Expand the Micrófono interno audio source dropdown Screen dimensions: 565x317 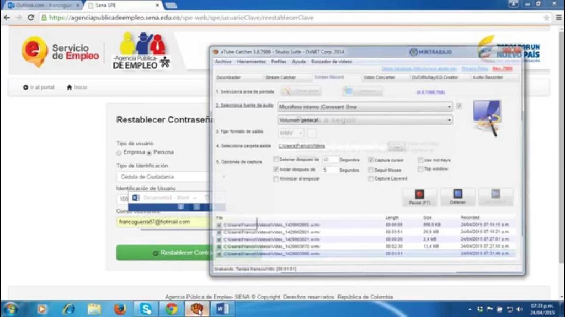449,107
